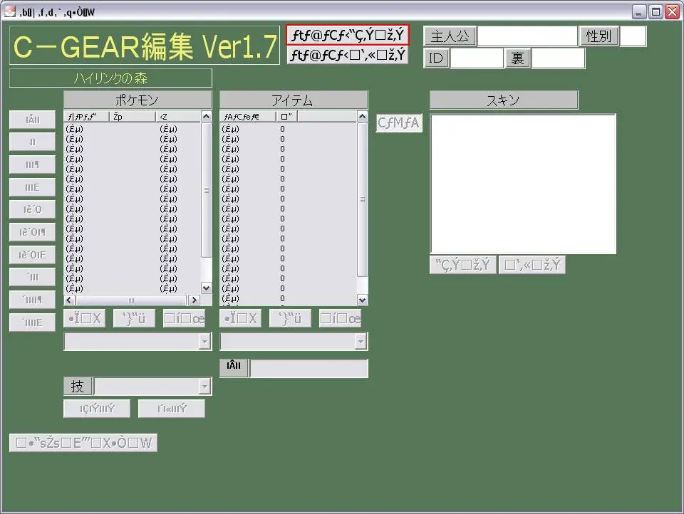Sort by the first ポケモン list column header

pos(87,117)
